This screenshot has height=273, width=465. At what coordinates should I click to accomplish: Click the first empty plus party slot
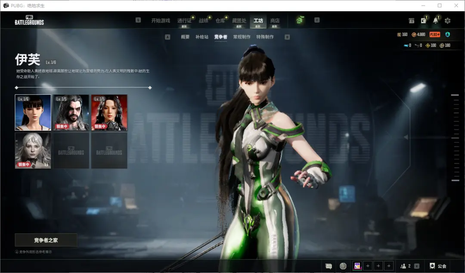pyautogui.click(x=368, y=266)
